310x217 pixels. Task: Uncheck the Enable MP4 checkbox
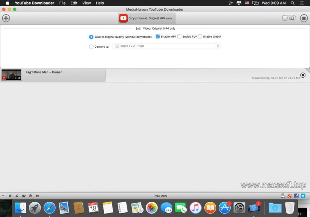158,37
